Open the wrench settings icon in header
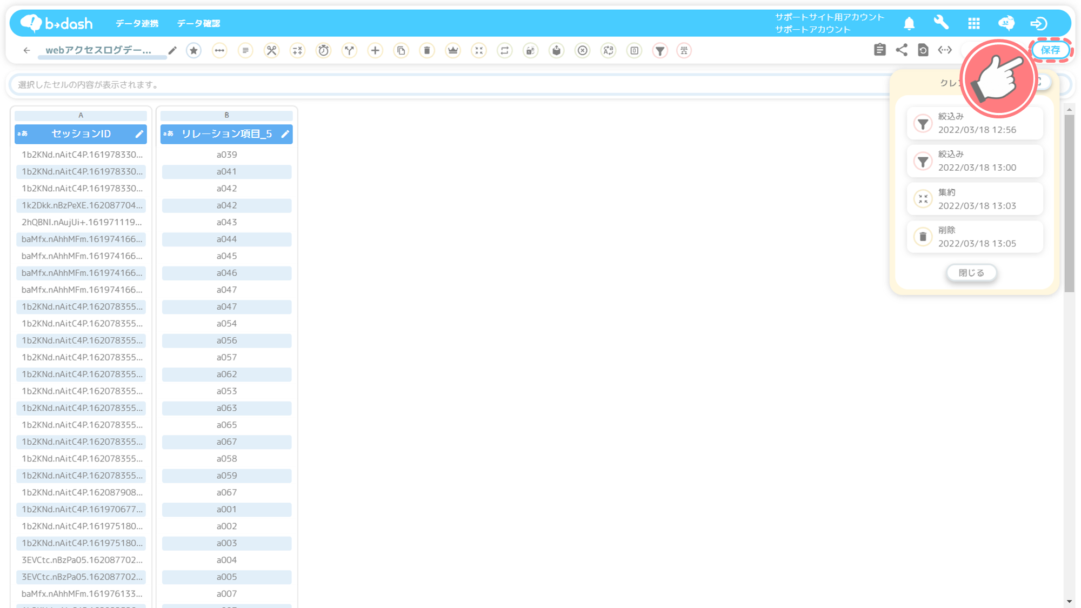 pyautogui.click(x=942, y=23)
